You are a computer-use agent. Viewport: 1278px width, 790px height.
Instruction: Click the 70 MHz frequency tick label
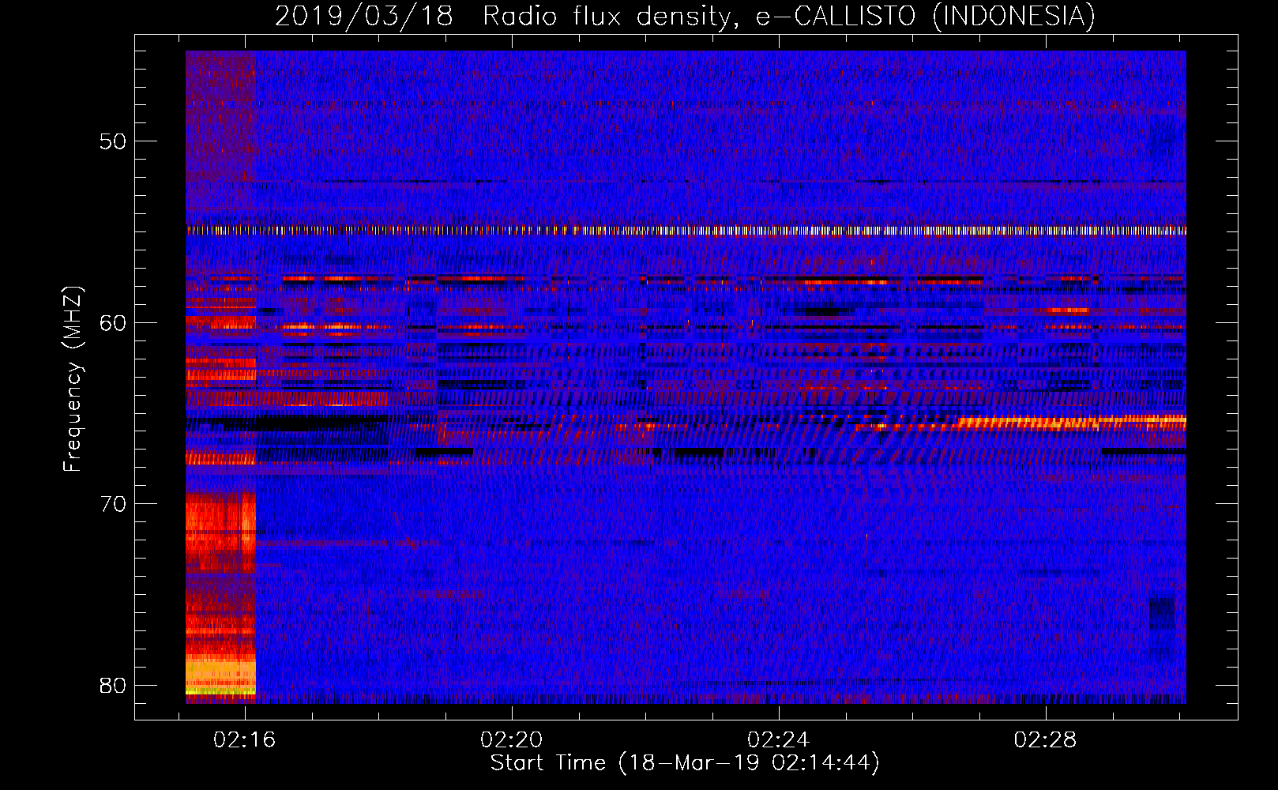113,504
